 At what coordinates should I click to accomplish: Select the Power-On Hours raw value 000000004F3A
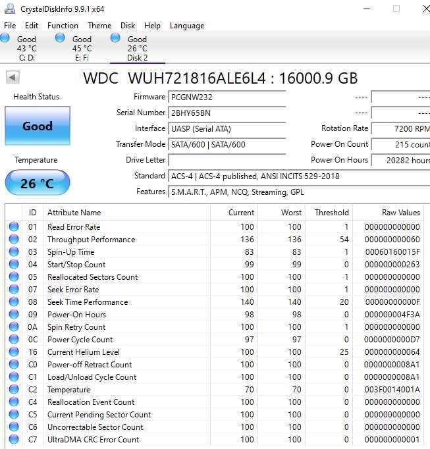392,315
